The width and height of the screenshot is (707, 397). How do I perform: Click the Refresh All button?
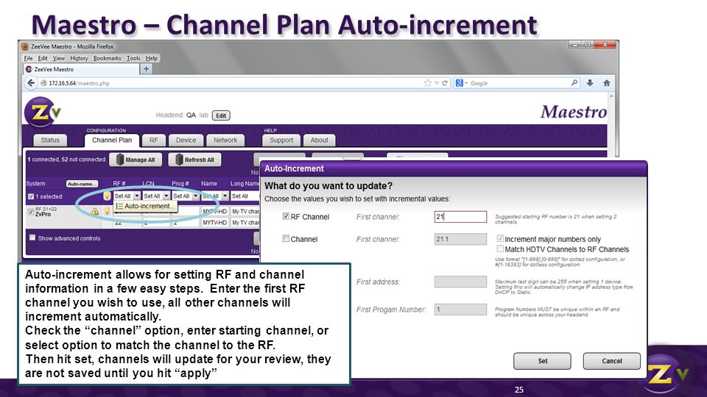[194, 160]
